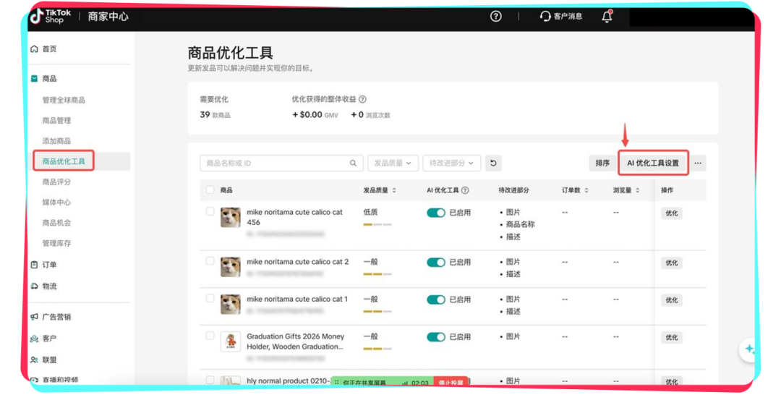This screenshot has width=781, height=395.
Task: Click '+ $0.00' GMV value
Action: (307, 114)
